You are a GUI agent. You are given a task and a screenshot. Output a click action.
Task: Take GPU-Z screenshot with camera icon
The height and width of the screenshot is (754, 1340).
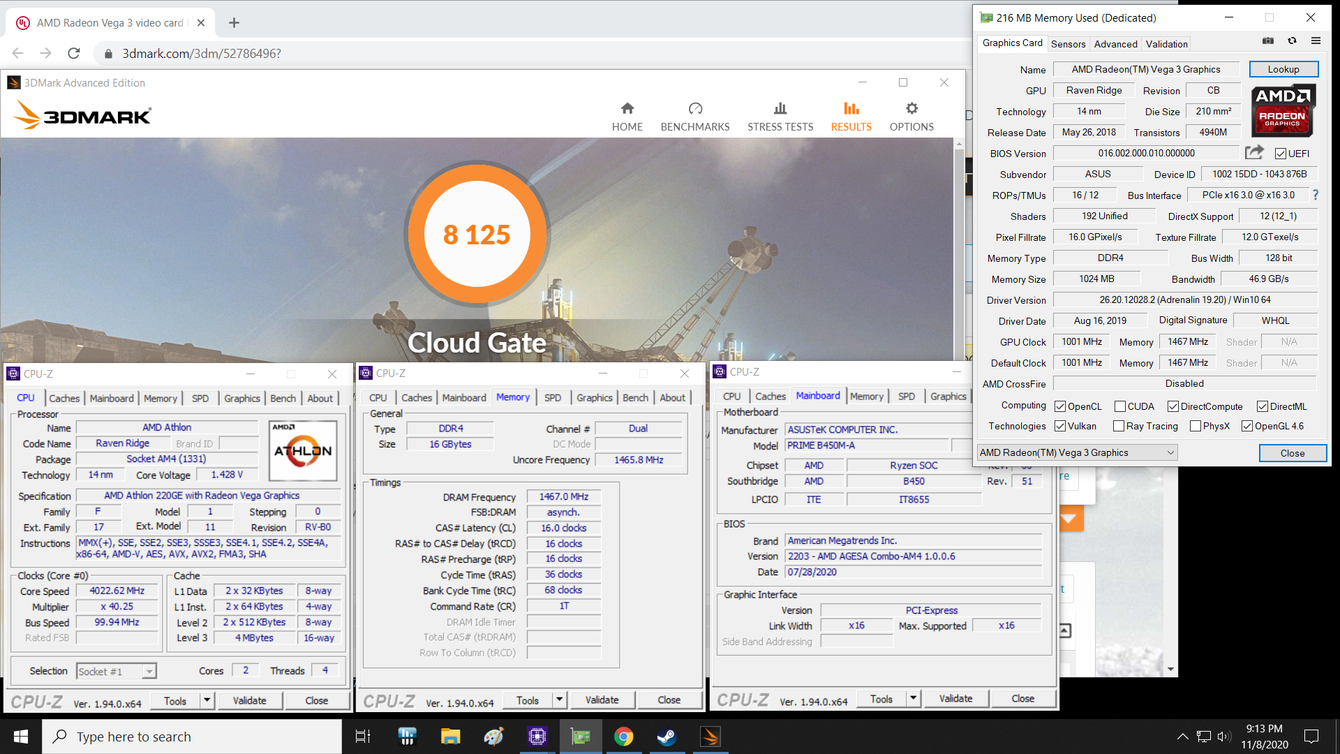point(1268,41)
